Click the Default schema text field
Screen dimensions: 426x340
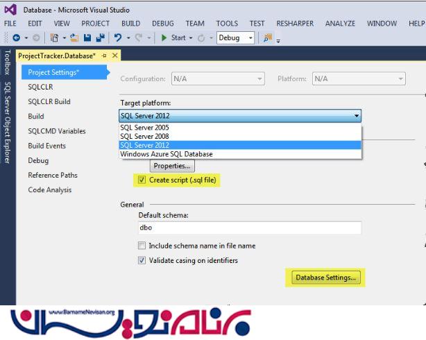tap(250, 228)
